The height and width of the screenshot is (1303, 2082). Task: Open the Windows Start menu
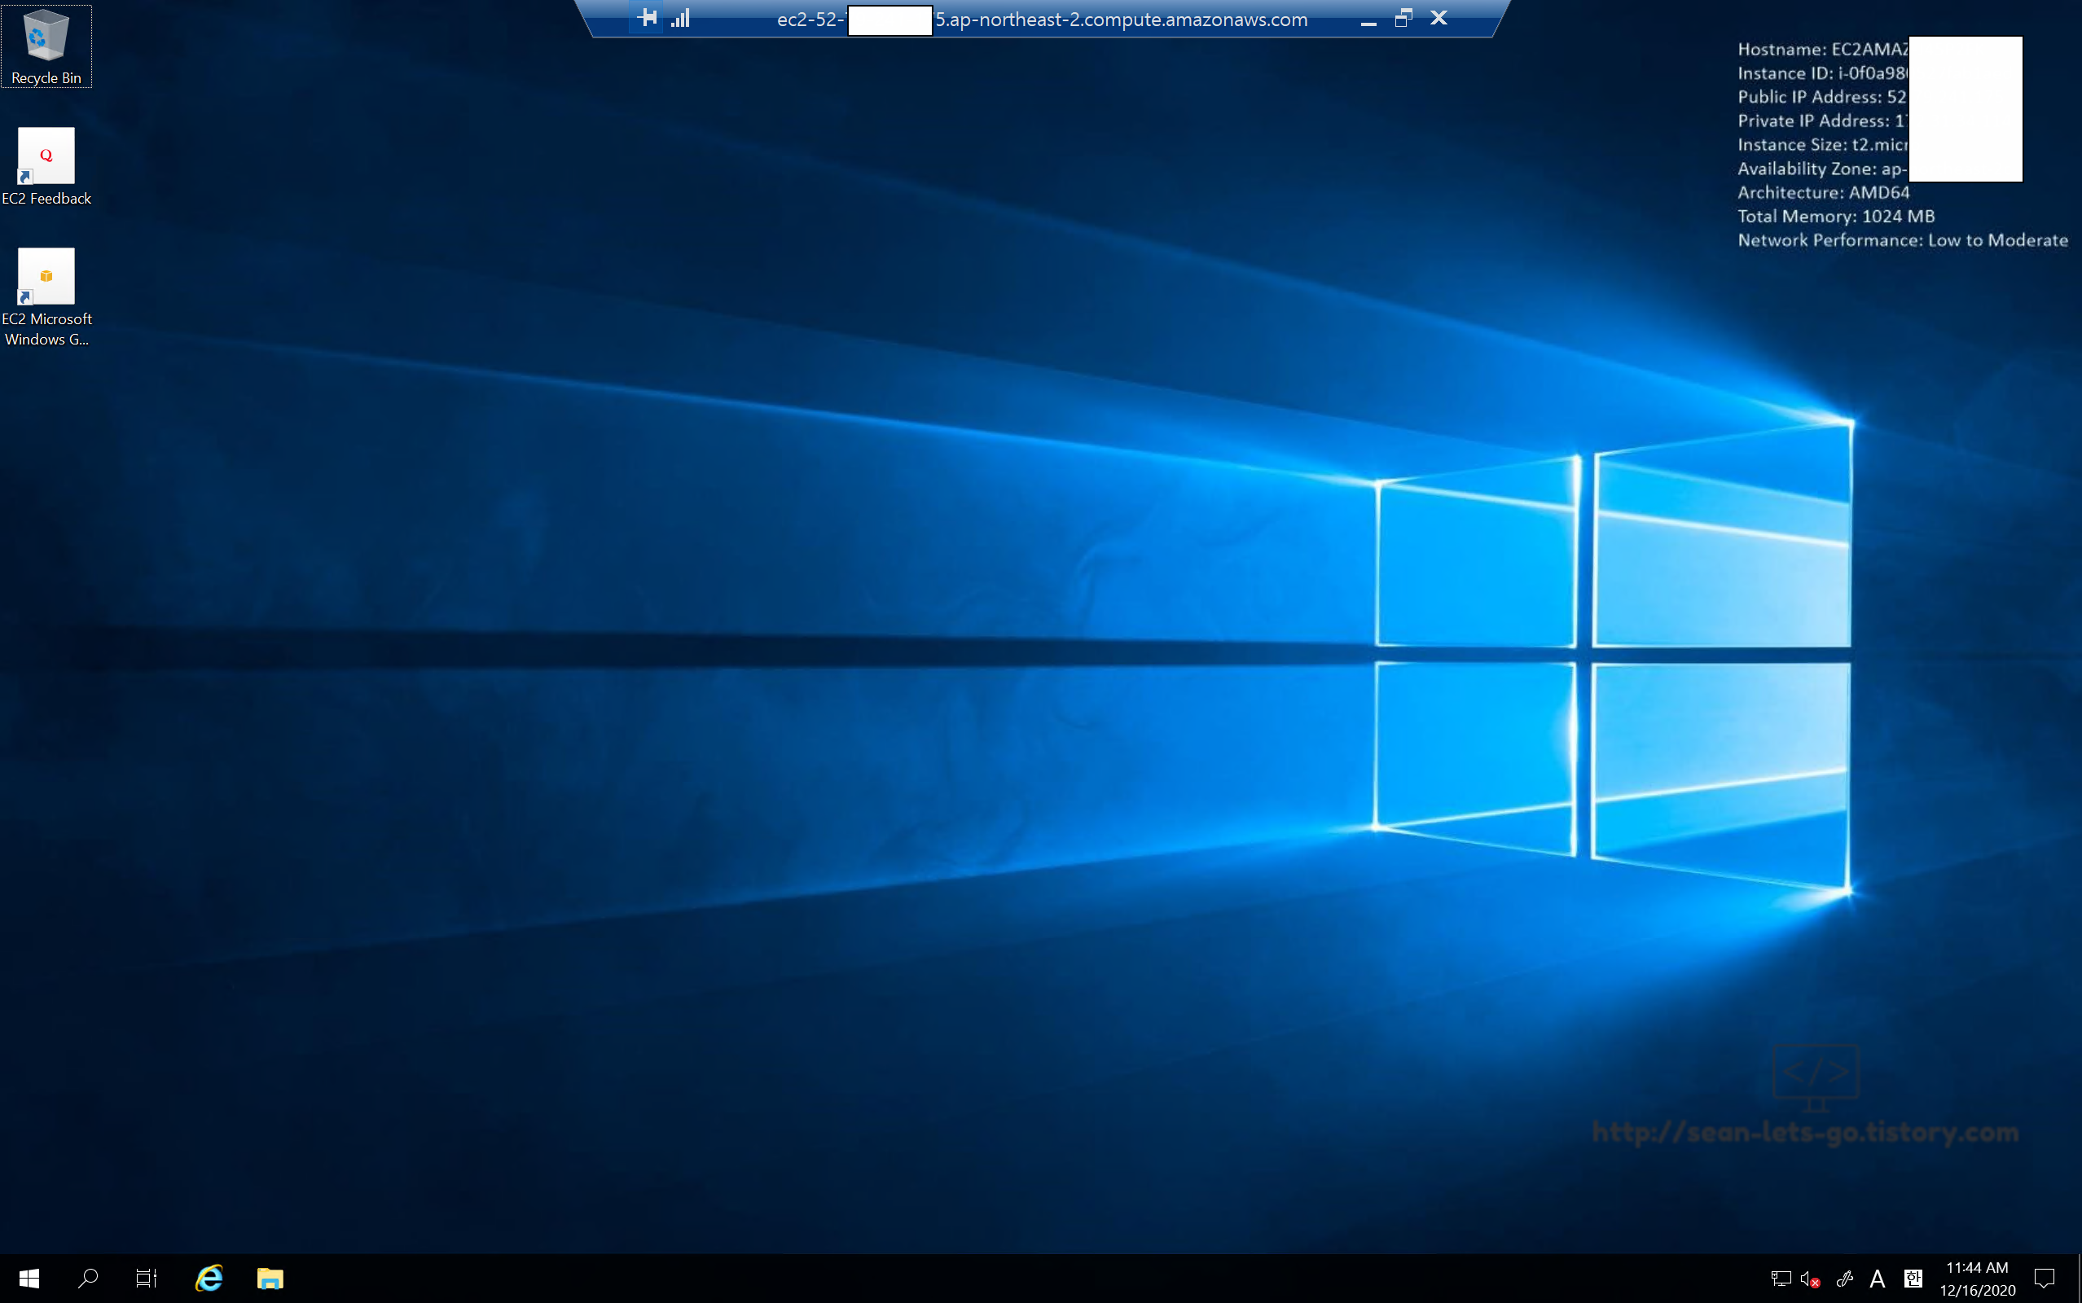[29, 1278]
